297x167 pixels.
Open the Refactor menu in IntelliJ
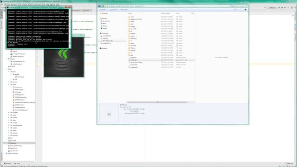(x=31, y=5)
